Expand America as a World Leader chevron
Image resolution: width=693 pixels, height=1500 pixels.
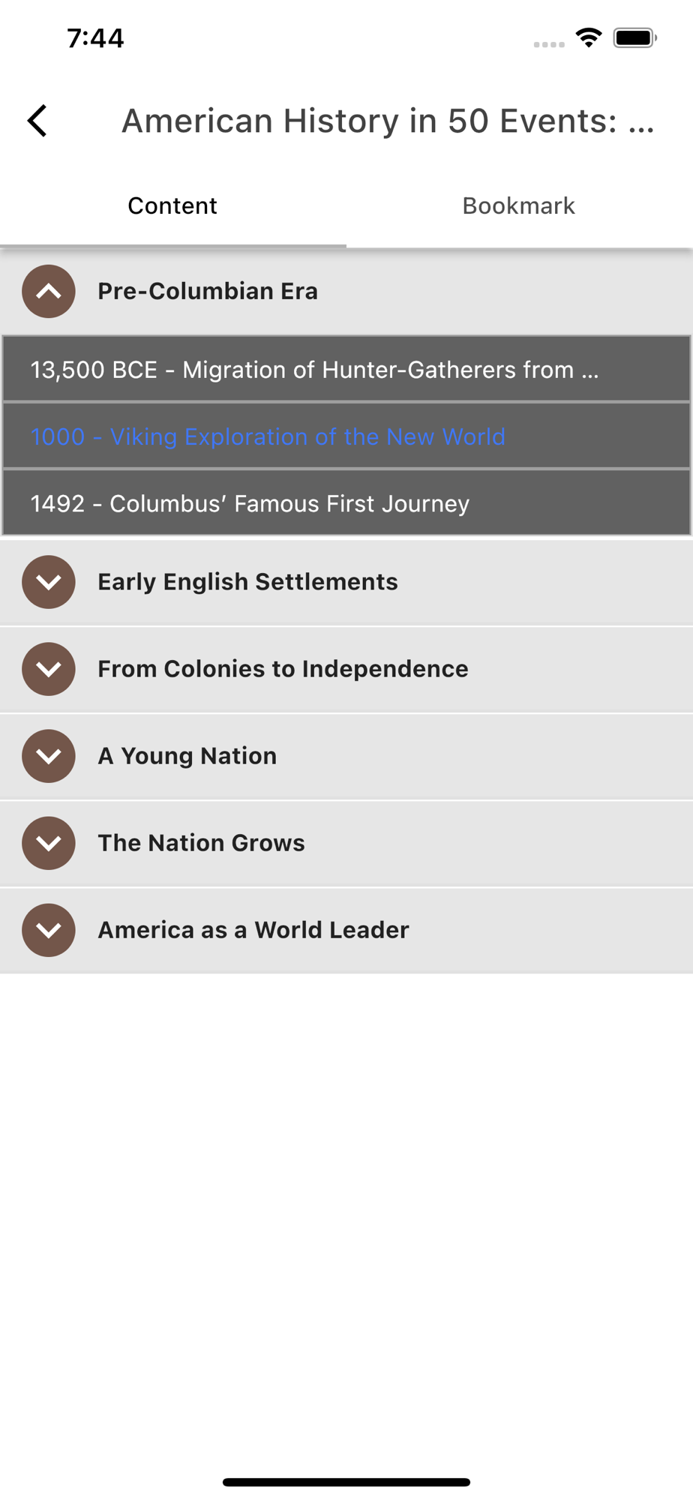tap(49, 930)
